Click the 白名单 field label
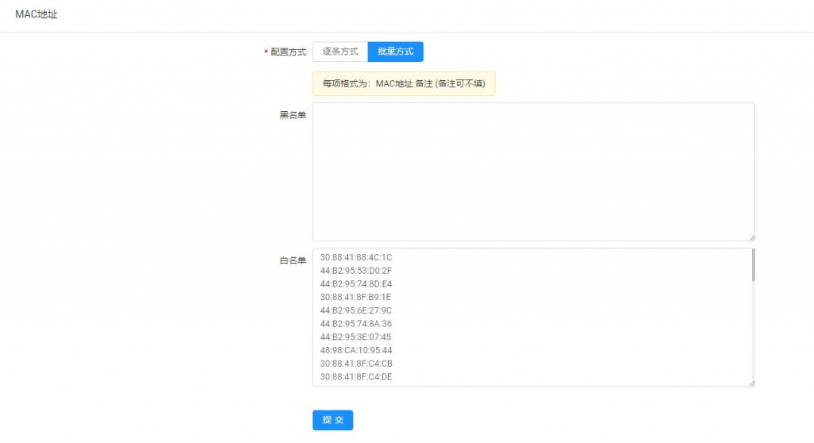This screenshot has height=443, width=814. [x=293, y=260]
